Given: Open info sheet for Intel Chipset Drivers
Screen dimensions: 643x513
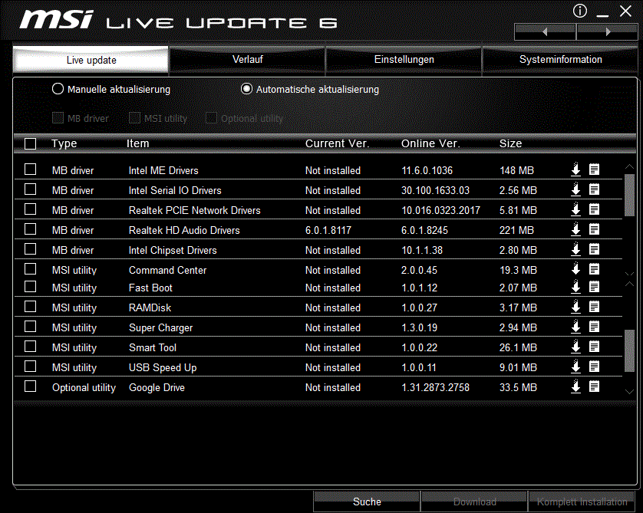Looking at the screenshot, I should 594,249.
